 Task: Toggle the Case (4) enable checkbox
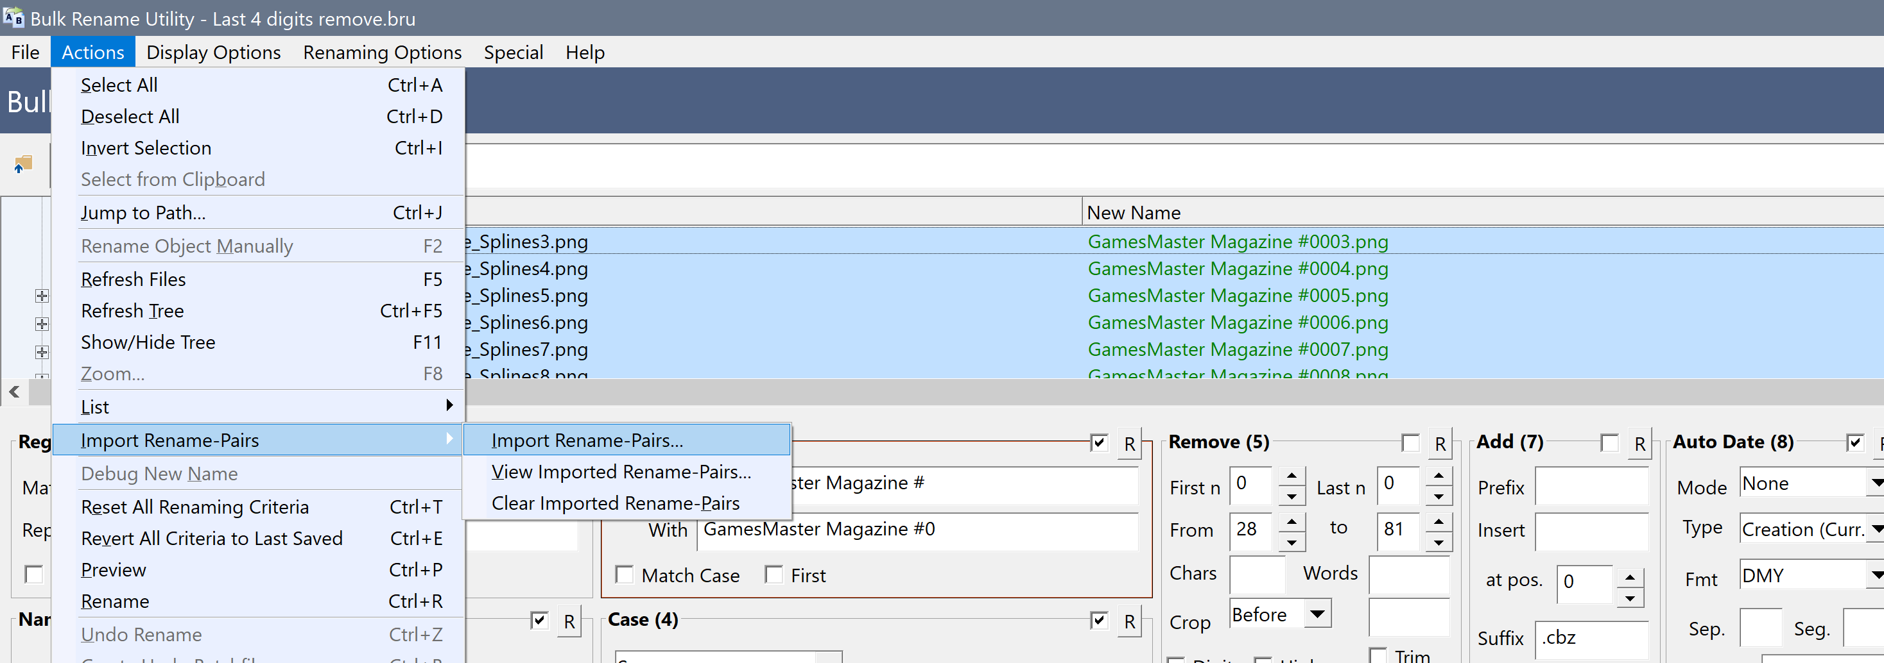pos(1099,620)
